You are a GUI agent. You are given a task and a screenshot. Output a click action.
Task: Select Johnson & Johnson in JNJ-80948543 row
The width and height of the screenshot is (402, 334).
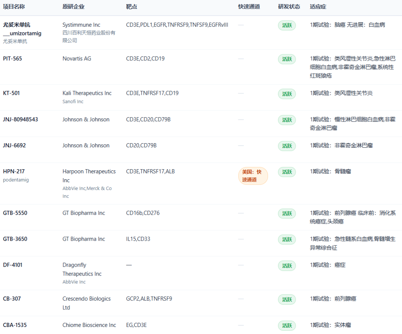point(86,120)
